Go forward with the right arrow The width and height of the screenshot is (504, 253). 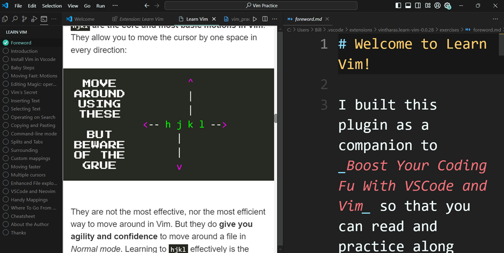pos(157,6)
